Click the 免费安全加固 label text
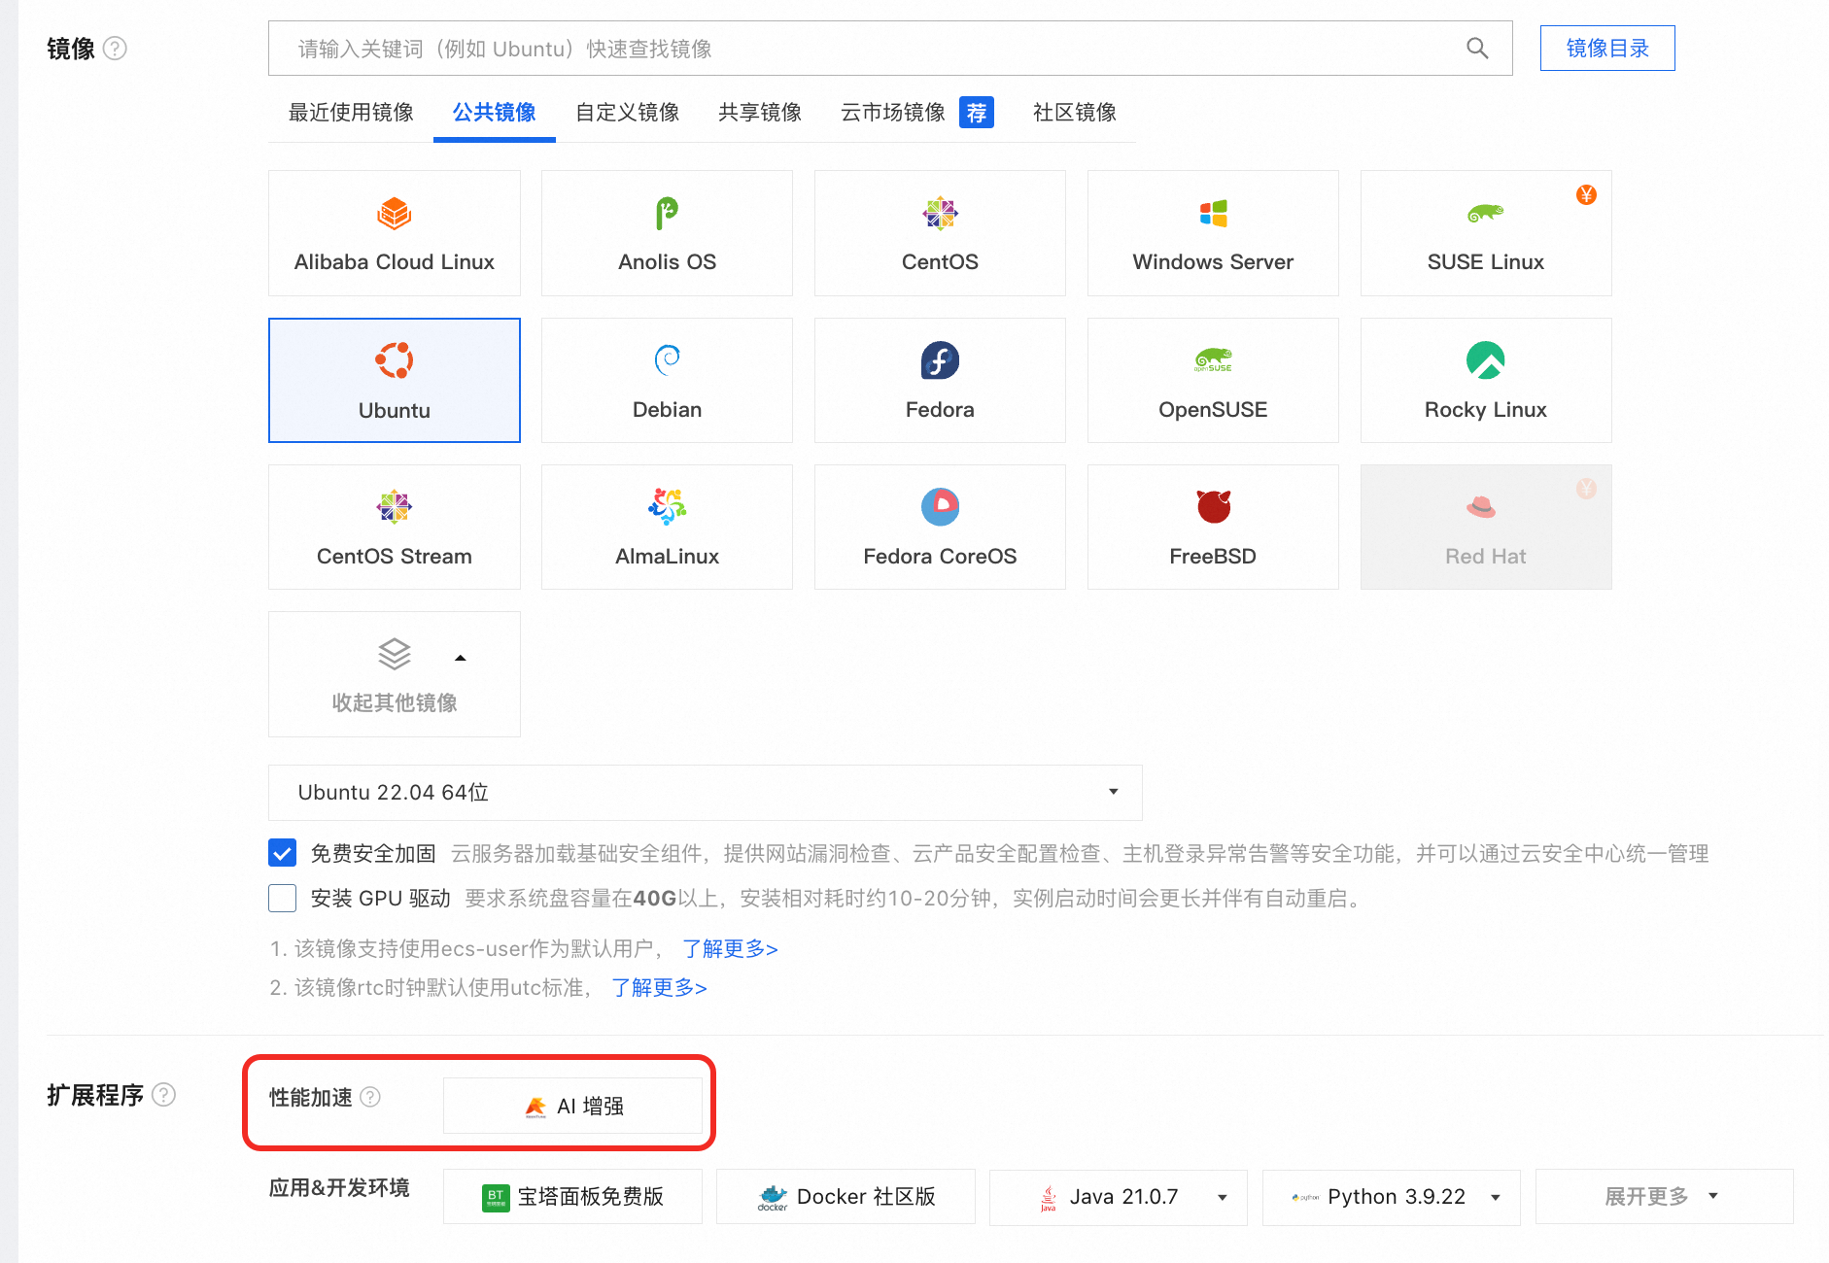 click(372, 853)
